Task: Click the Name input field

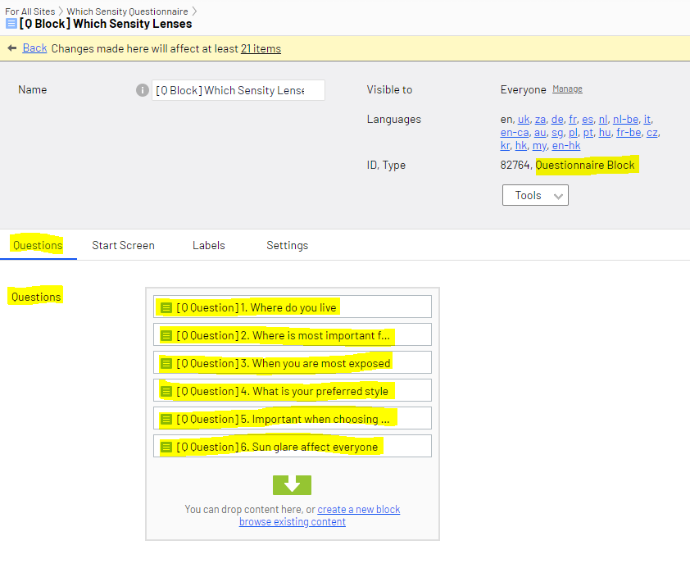Action: (238, 90)
